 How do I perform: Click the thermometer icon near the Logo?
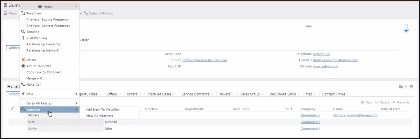tap(406, 28)
